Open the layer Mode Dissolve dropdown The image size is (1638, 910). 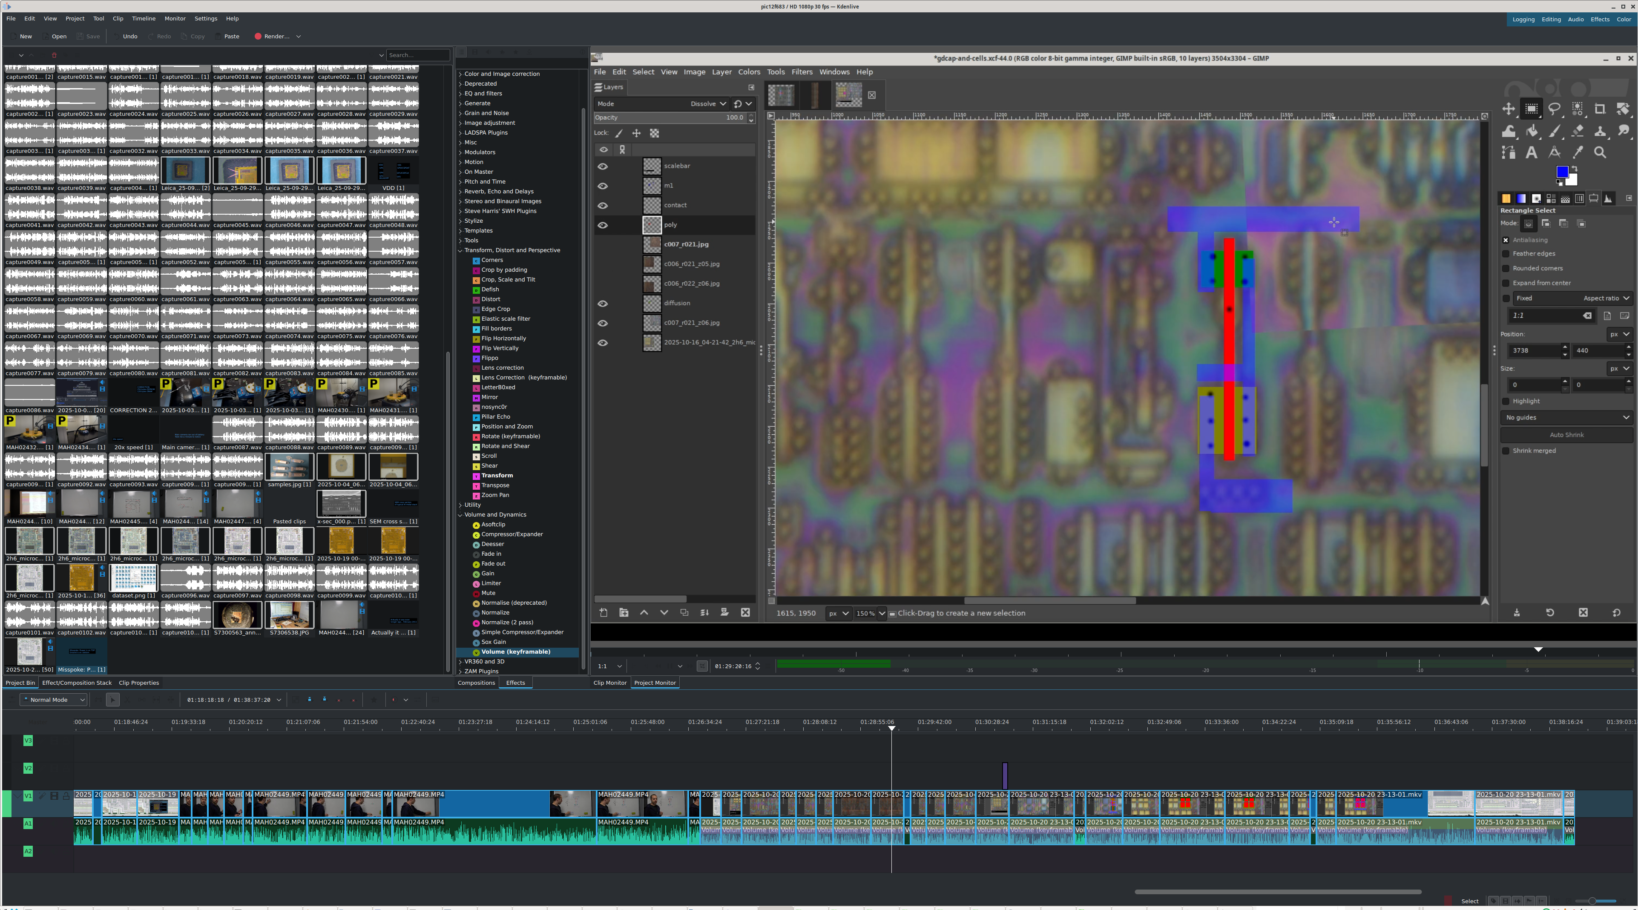click(x=708, y=103)
